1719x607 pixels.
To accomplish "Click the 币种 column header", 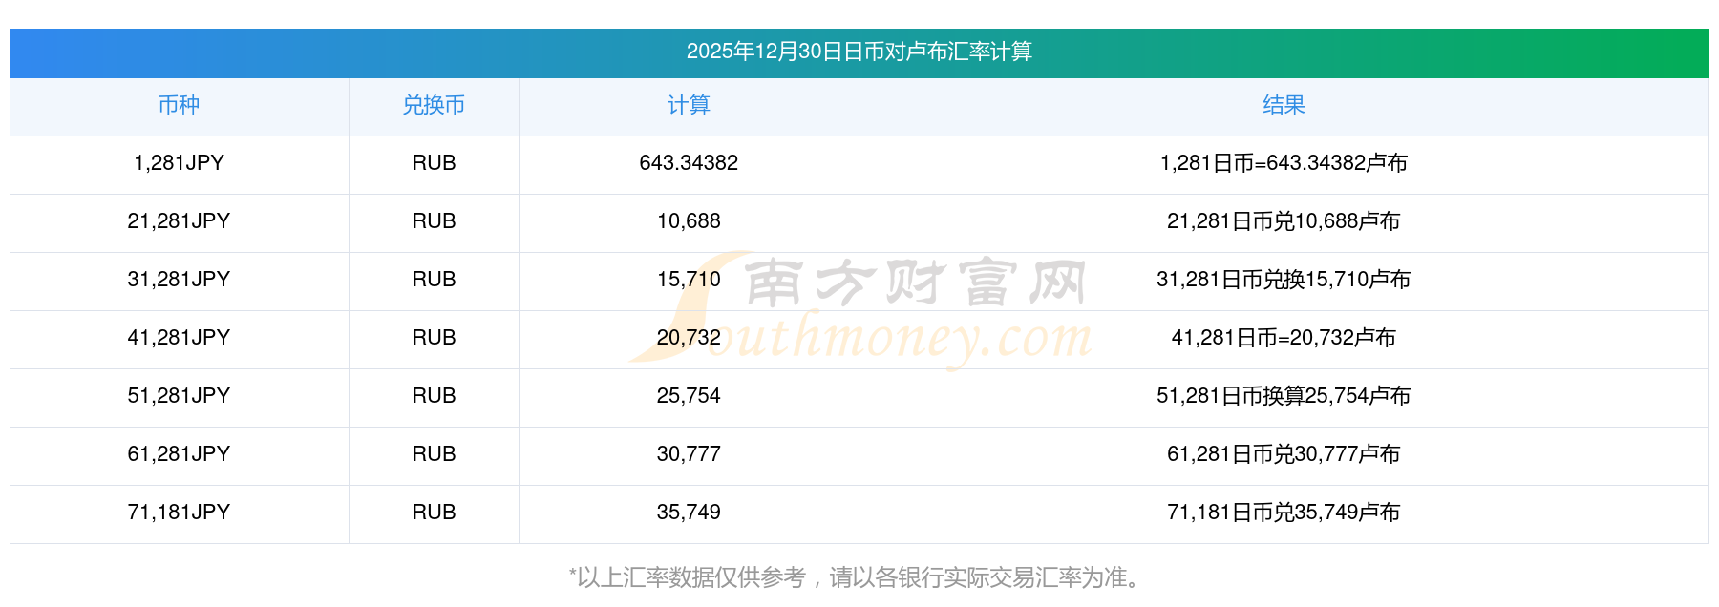I will 179,105.
